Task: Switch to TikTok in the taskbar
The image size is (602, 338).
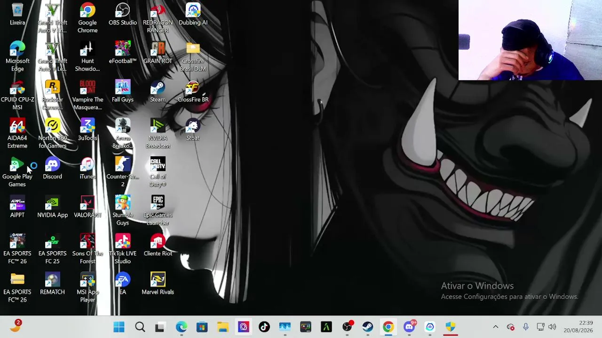Action: coord(264,327)
